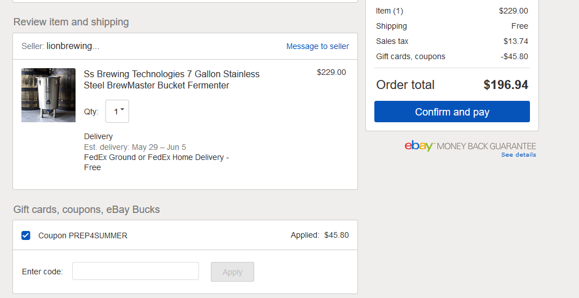Viewport: 579px width, 298px height.
Task: Click the FedEx Ground delivery option text
Action: [157, 162]
